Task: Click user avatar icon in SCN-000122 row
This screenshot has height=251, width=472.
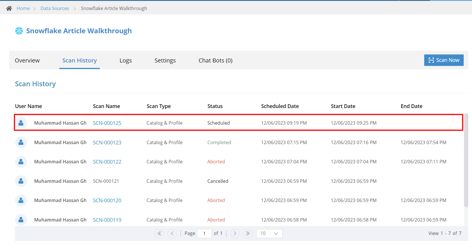Action: click(21, 162)
